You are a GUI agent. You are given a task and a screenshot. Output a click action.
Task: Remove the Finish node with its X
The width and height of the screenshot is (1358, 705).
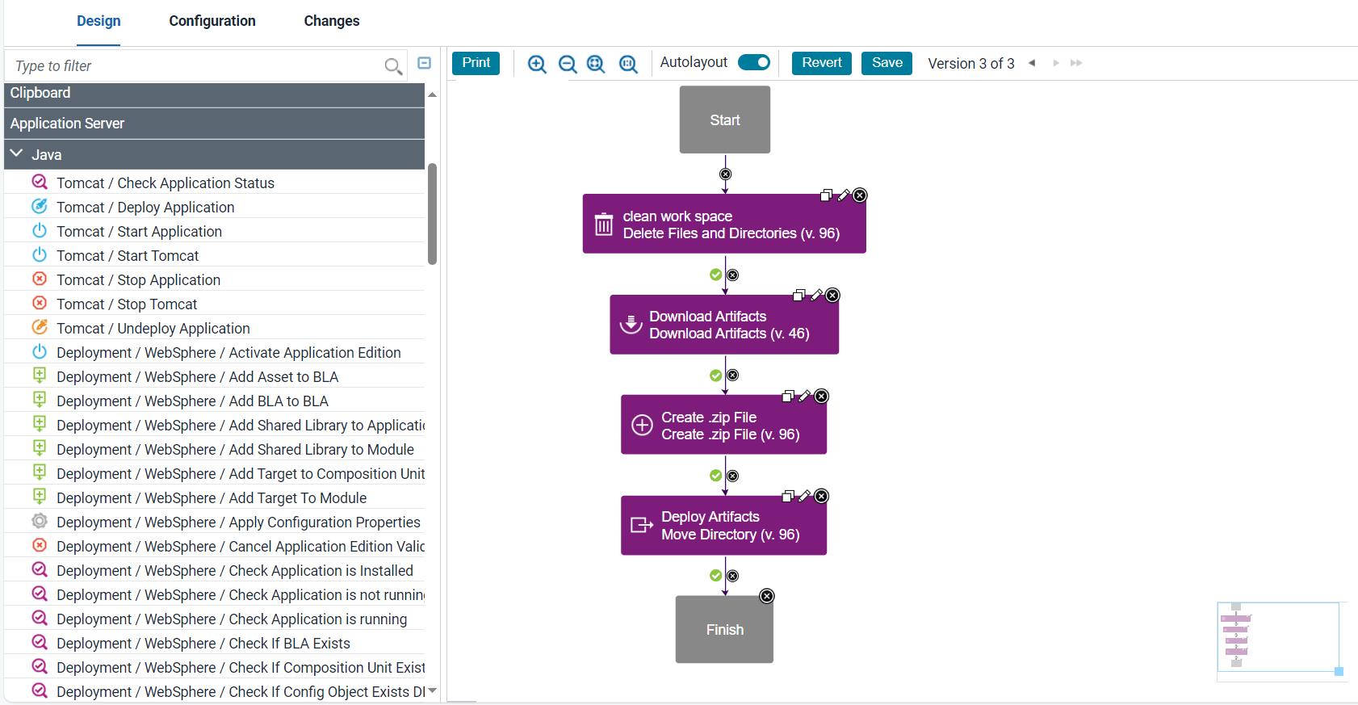click(767, 596)
